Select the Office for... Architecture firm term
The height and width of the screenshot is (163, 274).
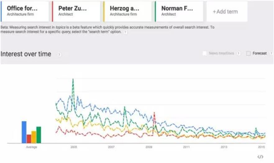25,11
